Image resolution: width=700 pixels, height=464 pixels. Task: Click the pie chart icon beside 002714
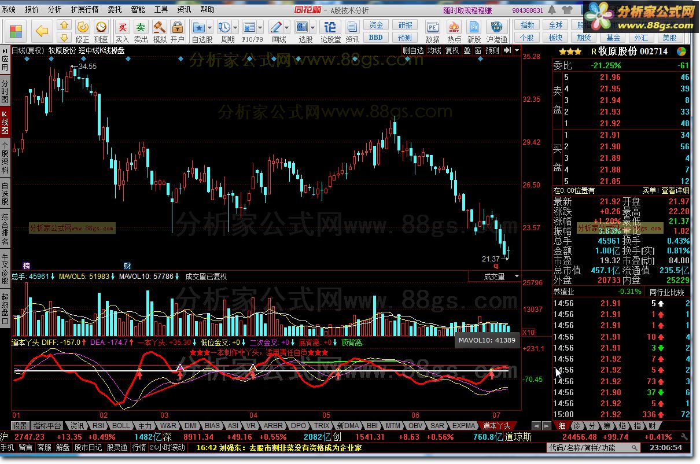680,51
